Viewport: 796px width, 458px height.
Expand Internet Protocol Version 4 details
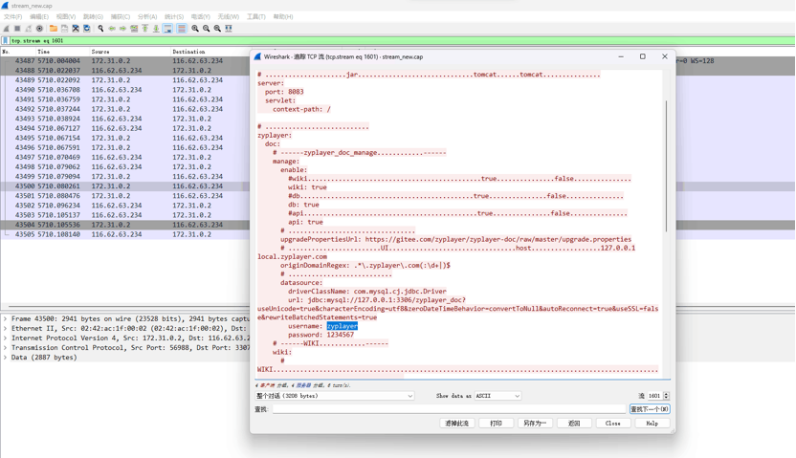coord(5,338)
